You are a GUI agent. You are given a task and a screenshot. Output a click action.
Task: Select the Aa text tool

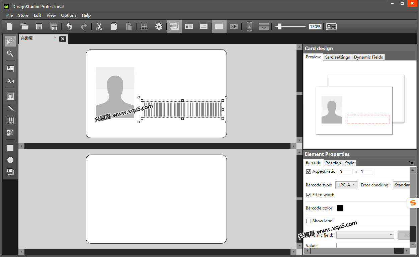[x=10, y=81]
